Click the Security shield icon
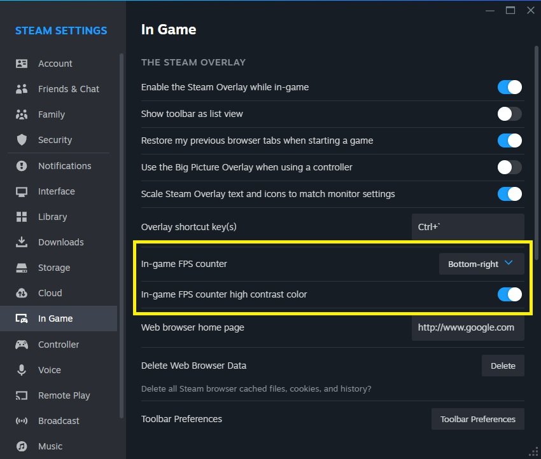Viewport: 541px width, 459px height. [x=22, y=140]
